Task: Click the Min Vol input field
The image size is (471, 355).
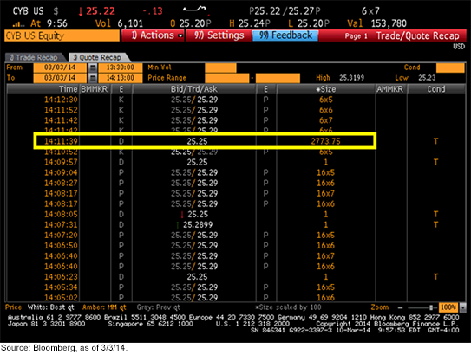Action: (x=221, y=68)
